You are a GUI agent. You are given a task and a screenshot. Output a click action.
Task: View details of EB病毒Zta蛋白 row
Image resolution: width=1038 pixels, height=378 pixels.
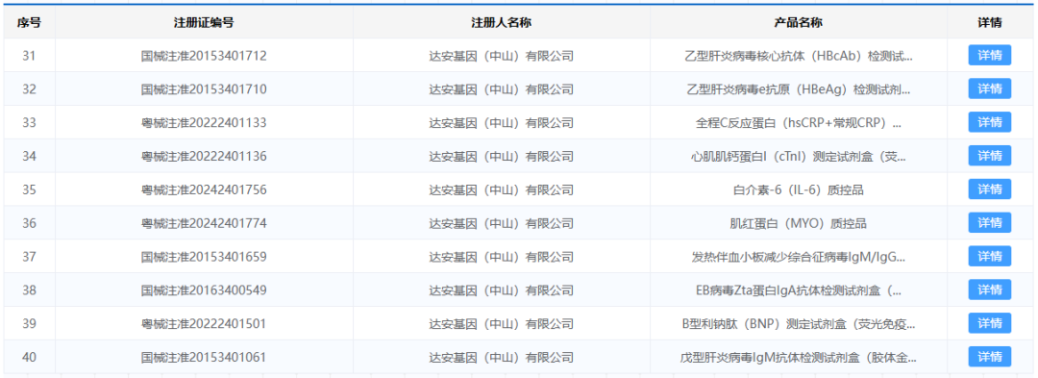tap(990, 290)
